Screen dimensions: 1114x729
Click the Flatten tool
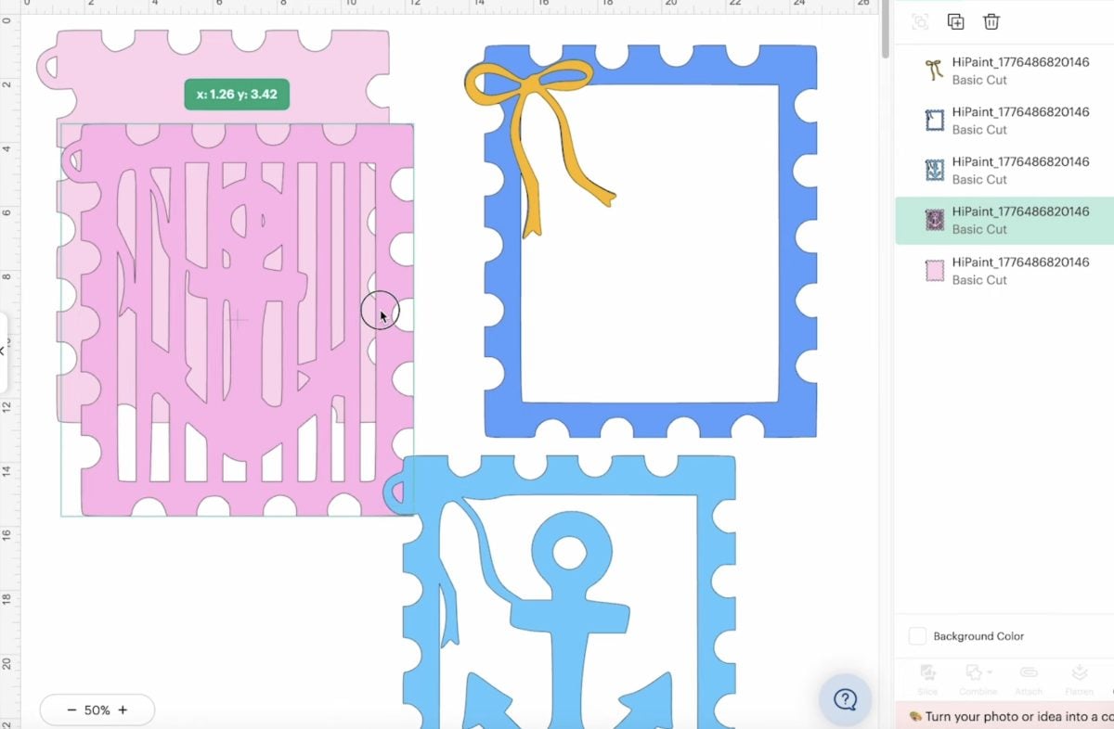1079,679
